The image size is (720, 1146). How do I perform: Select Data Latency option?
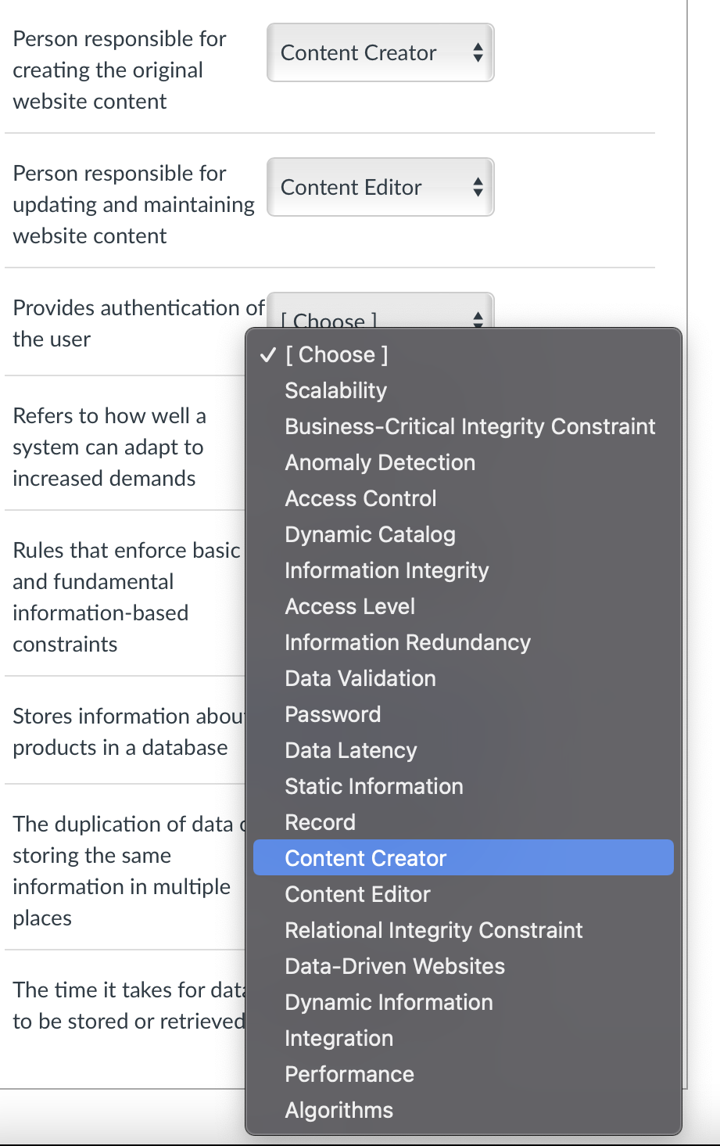[350, 750]
